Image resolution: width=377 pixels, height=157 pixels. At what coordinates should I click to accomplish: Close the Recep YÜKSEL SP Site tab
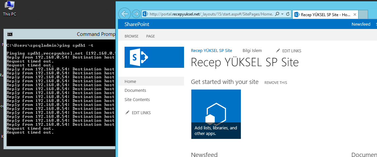tap(355, 14)
